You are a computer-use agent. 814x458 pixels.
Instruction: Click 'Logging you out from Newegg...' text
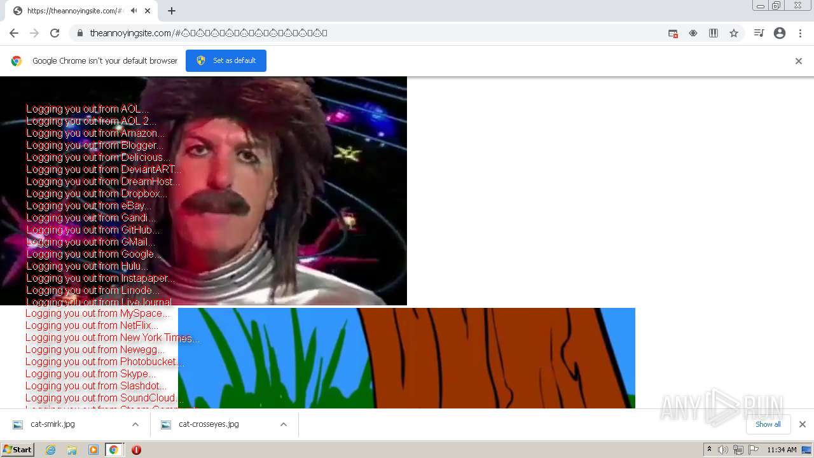[x=95, y=349]
